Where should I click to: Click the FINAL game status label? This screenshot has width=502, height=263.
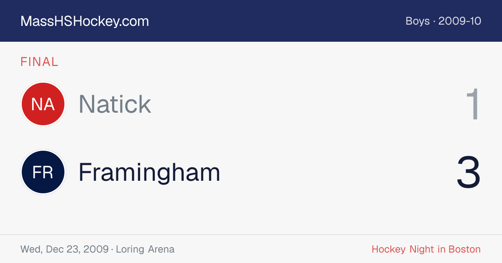tap(39, 62)
